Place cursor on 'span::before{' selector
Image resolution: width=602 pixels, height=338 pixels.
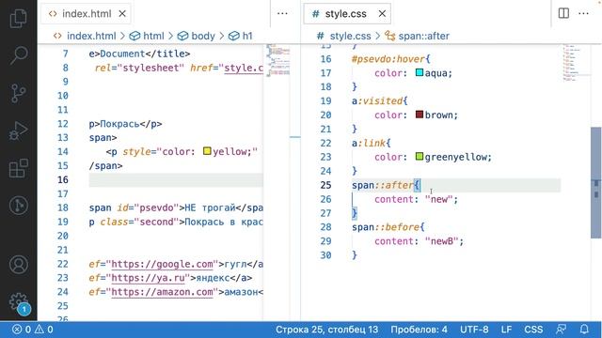[x=388, y=227]
